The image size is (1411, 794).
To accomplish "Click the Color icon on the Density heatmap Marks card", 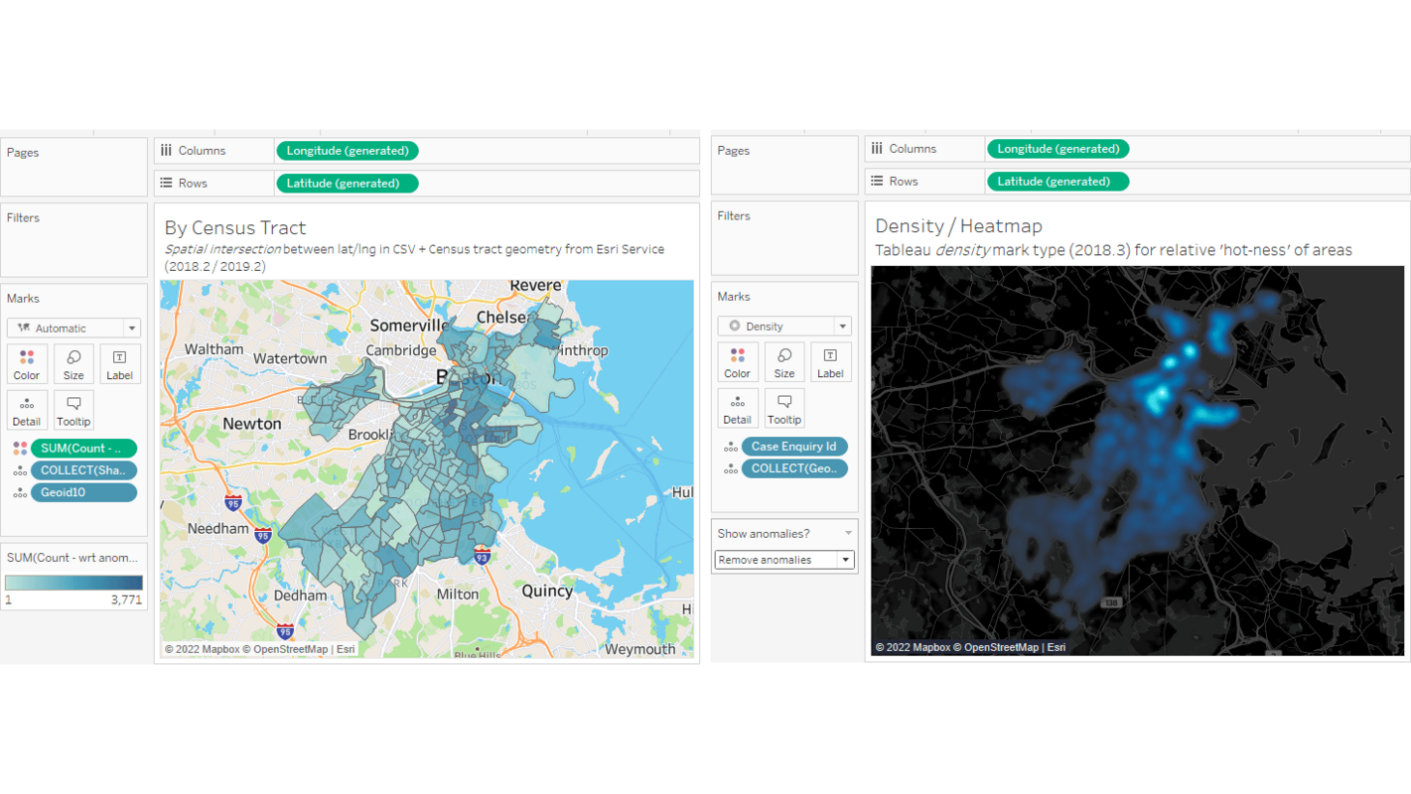I will point(737,361).
